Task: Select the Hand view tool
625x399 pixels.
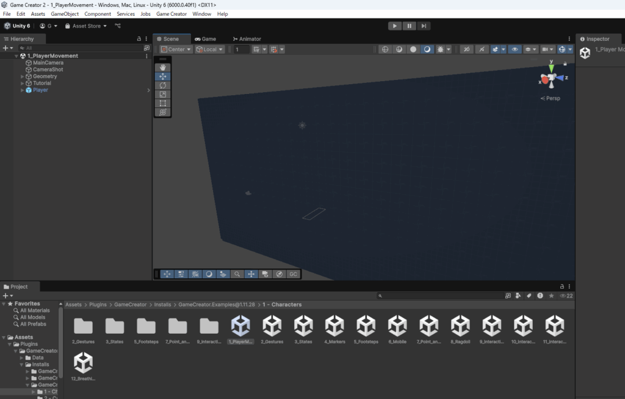Action: (162, 67)
